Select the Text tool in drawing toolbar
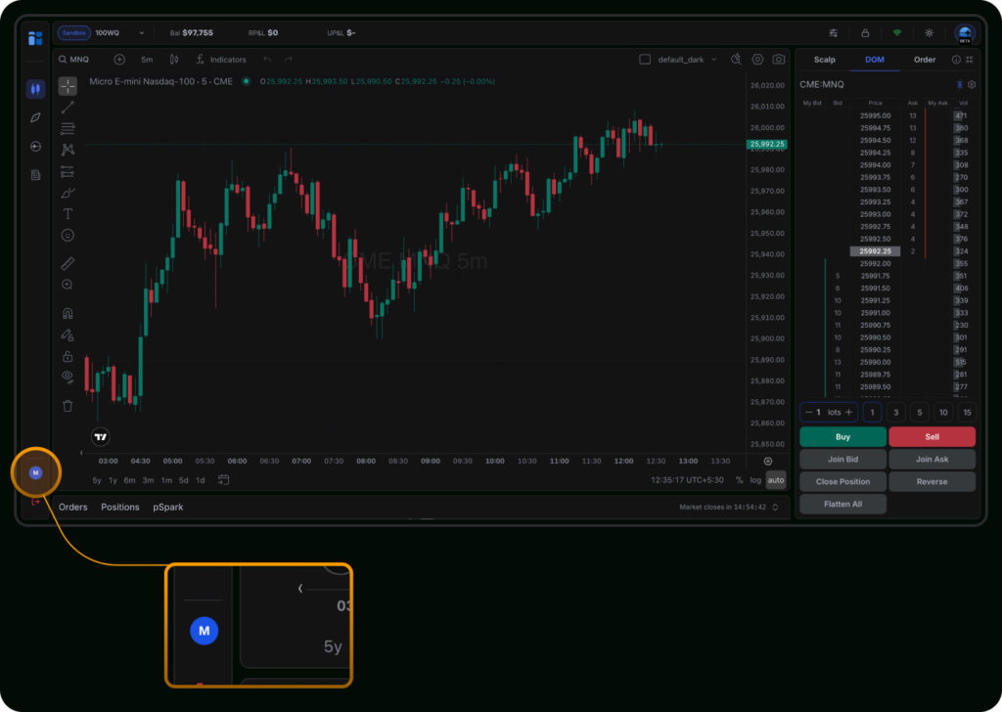This screenshot has width=1002, height=712. pos(68,213)
